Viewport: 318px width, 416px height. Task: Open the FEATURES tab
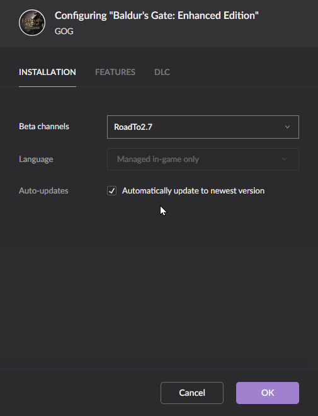tap(115, 72)
